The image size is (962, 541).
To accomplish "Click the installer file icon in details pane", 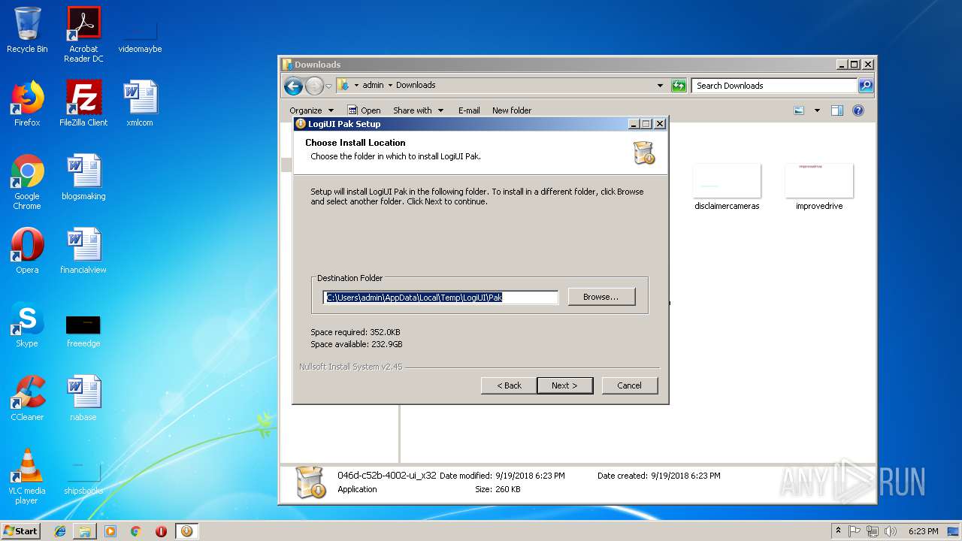I will (310, 482).
